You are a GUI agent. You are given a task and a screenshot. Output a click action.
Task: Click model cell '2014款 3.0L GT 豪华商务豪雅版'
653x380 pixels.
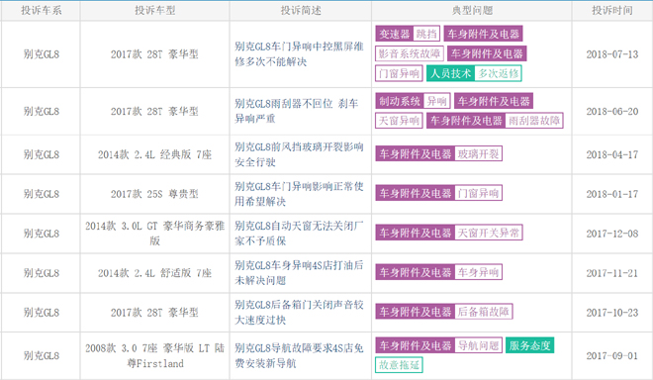[155, 234]
